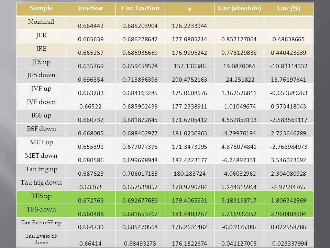Click the value 0.685203904
Screen dimensions: 330x248
pos(140,26)
